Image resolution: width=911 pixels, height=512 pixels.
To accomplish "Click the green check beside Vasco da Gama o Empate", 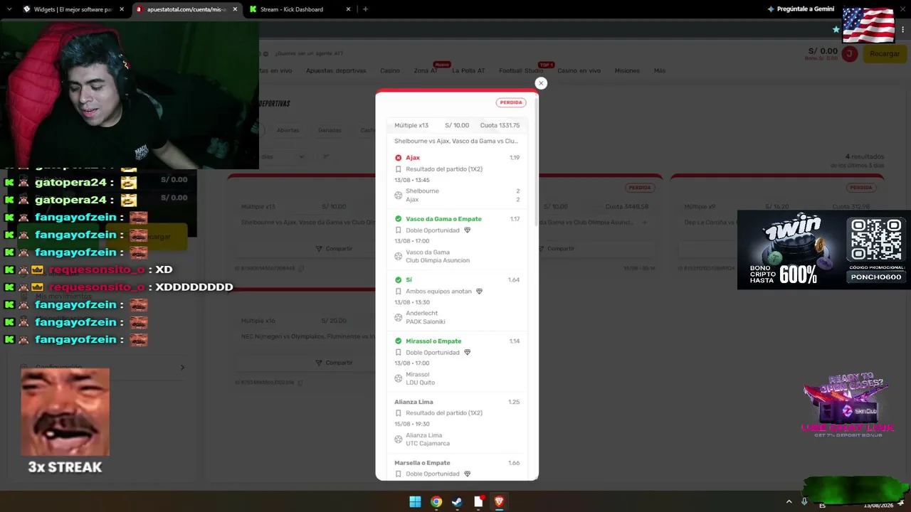I will [399, 219].
